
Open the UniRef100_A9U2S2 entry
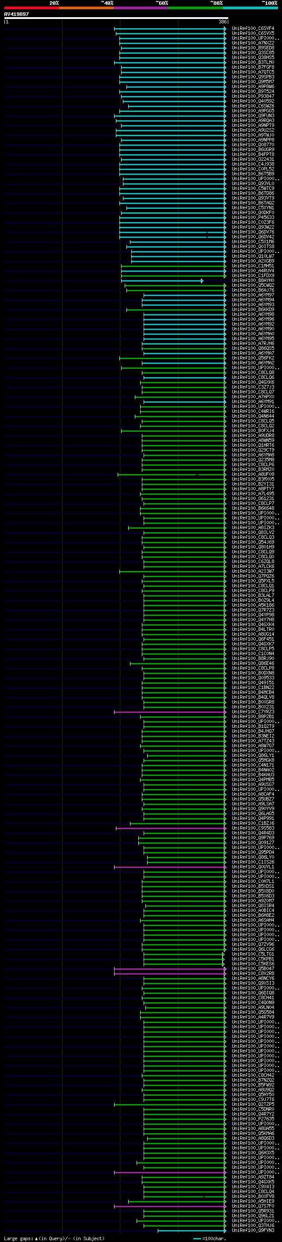252,130
